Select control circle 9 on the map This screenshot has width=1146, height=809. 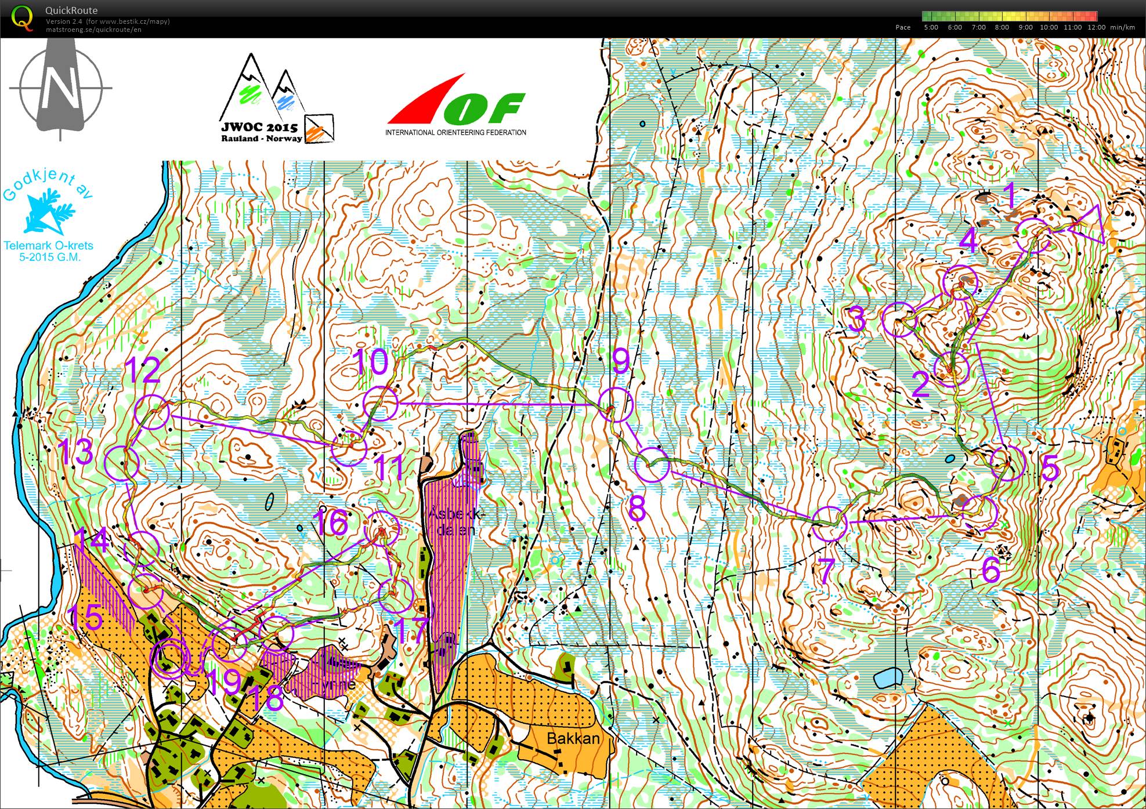(615, 405)
